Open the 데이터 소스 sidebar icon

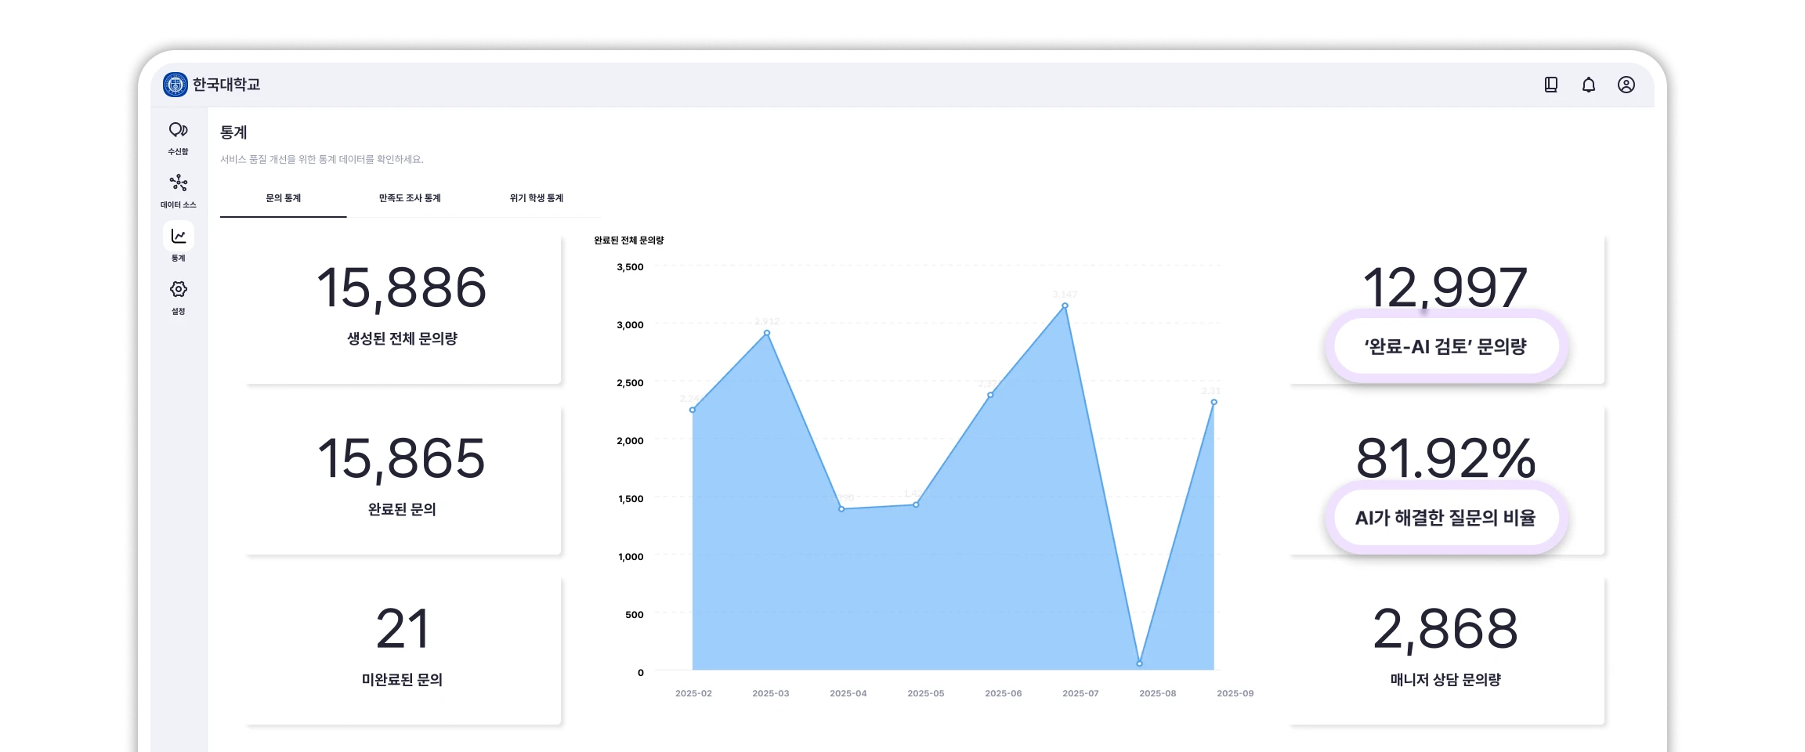point(179,183)
